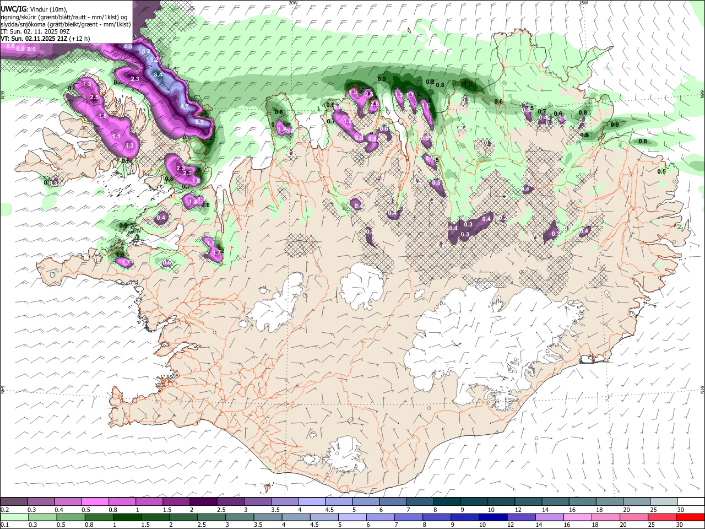Image resolution: width=705 pixels, height=529 pixels.
Task: Click snow legend swatch starting at 7
Action: pos(420,502)
